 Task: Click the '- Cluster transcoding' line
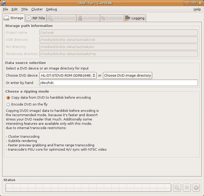tap(23, 136)
